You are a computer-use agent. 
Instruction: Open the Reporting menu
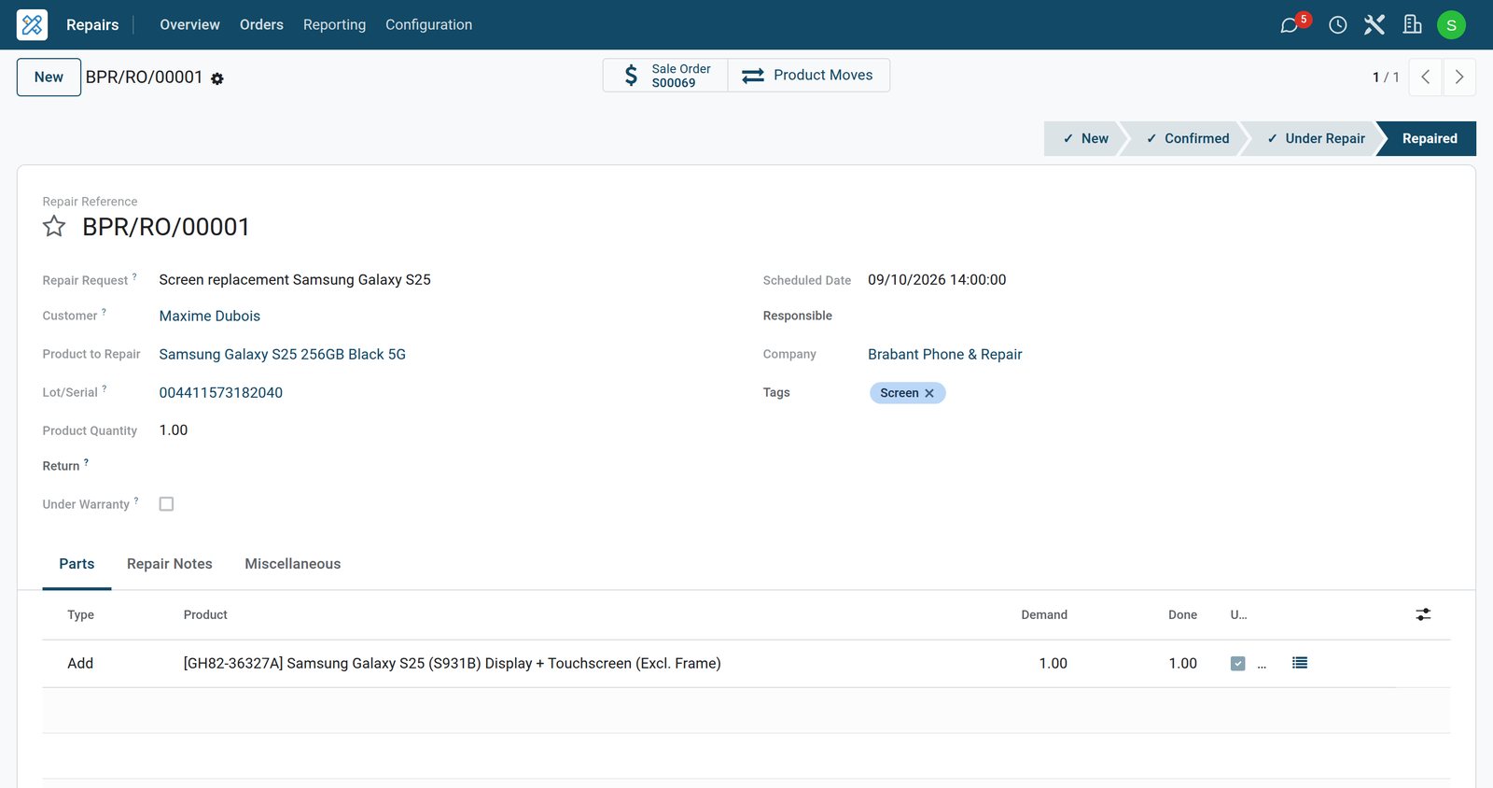click(x=334, y=24)
